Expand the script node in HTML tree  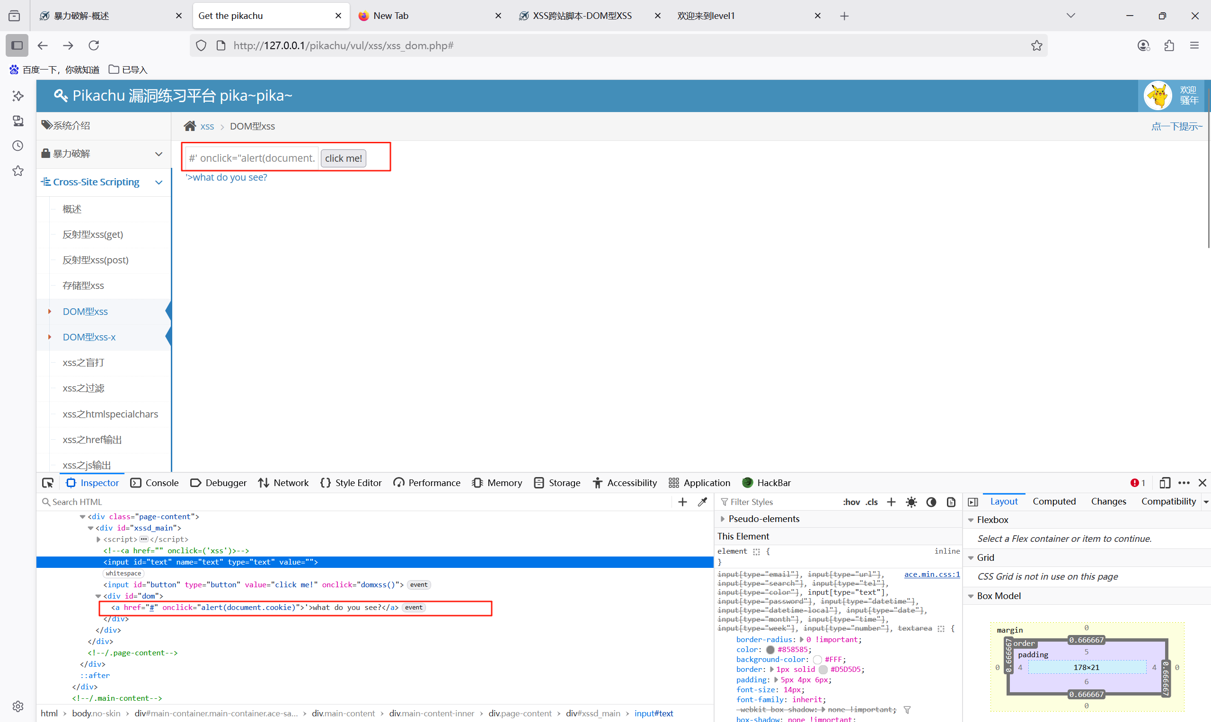98,539
